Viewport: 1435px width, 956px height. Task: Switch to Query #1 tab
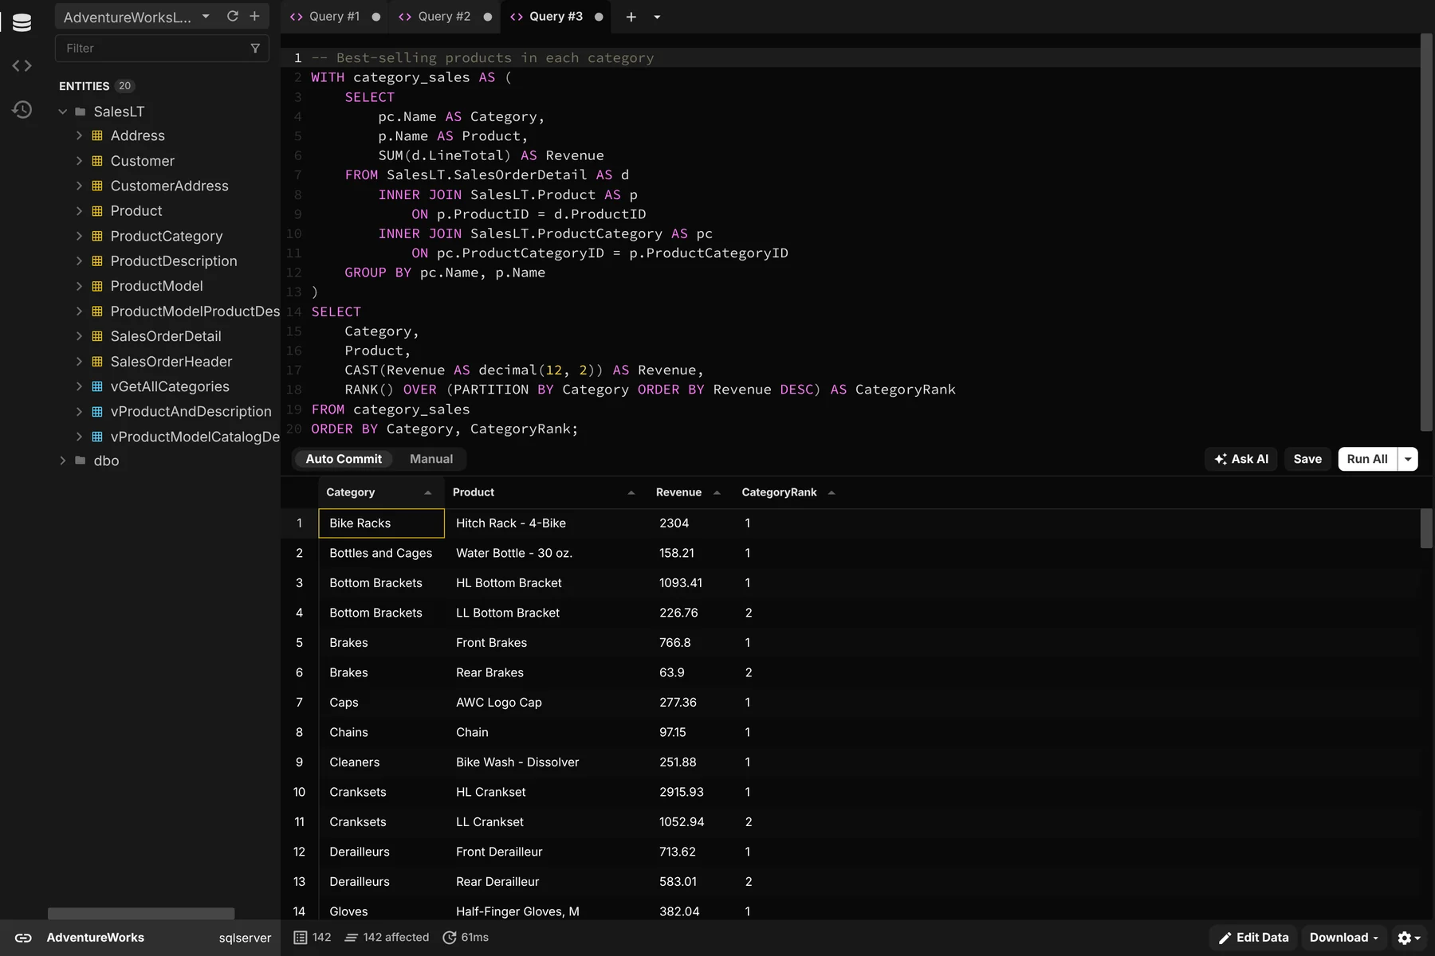pos(335,17)
